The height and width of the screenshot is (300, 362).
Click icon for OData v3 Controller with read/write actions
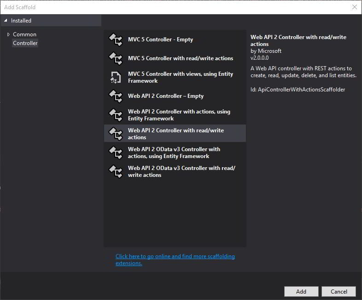116,171
